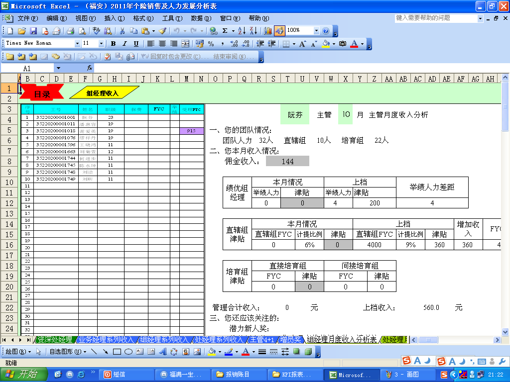510x382 pixels.
Task: Click the AutoSum sigma icon
Action: pyautogui.click(x=225, y=31)
